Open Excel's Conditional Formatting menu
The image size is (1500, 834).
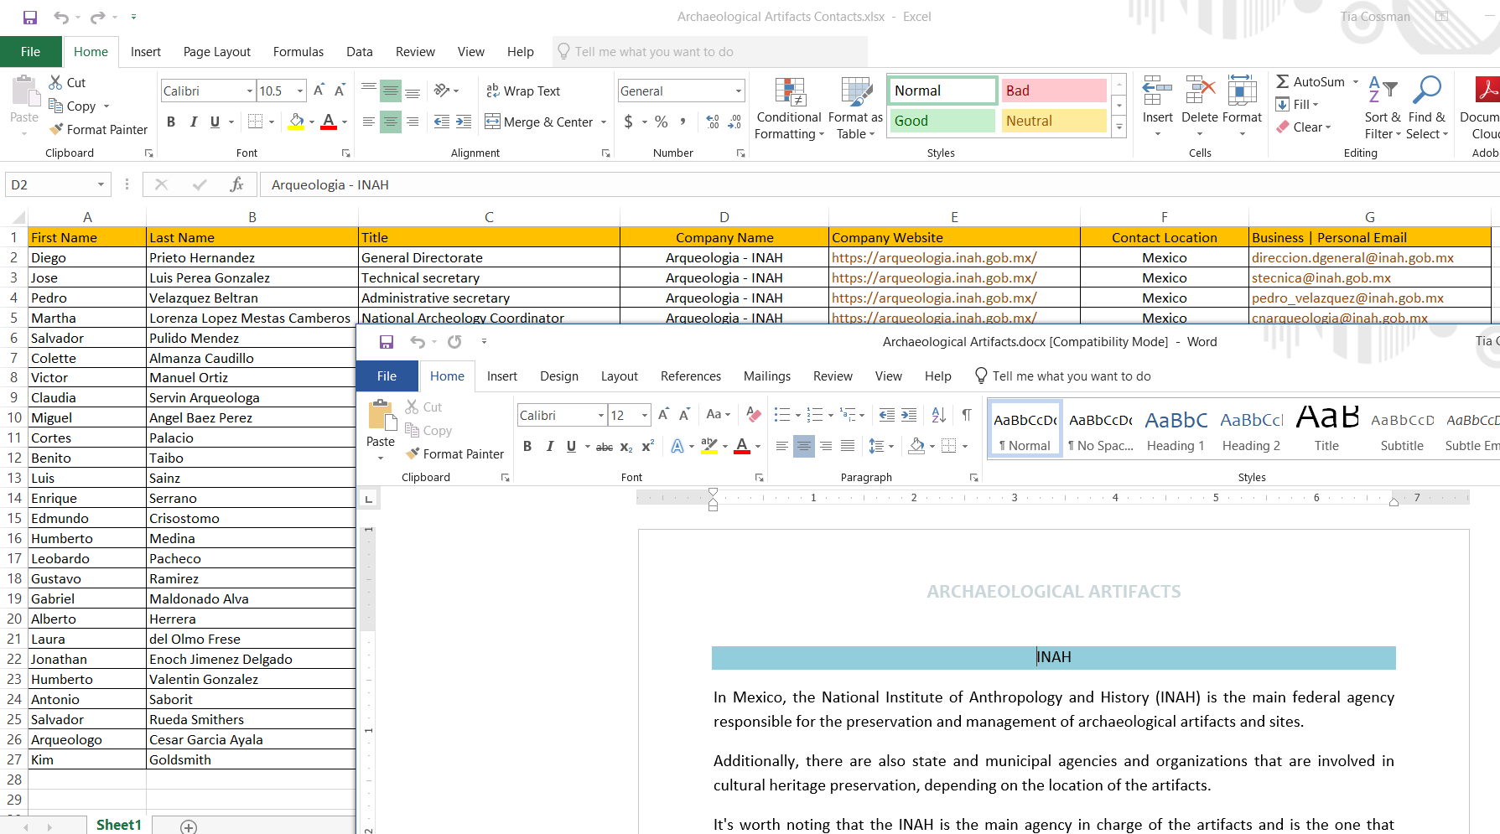788,109
